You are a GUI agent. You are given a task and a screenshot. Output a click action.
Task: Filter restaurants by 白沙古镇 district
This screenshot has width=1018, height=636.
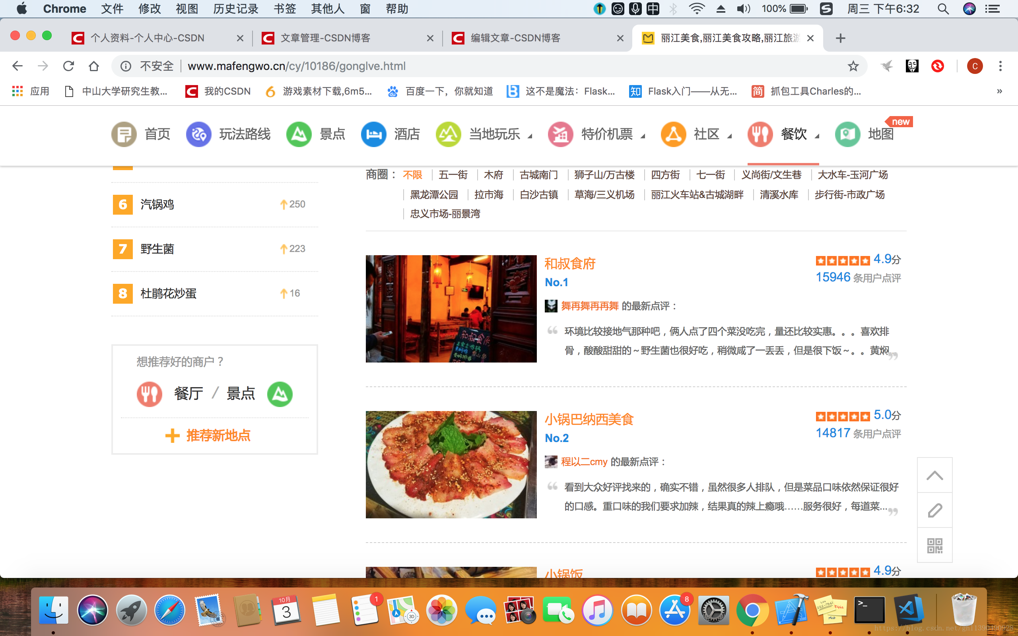(x=538, y=195)
